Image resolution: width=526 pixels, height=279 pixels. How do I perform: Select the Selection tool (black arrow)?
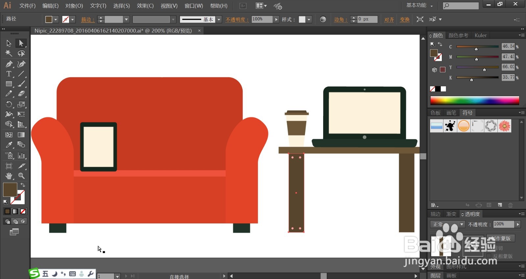coord(9,43)
